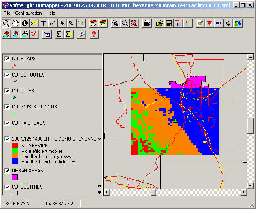Click the orange Handheld no body losses swatch

point(15,156)
